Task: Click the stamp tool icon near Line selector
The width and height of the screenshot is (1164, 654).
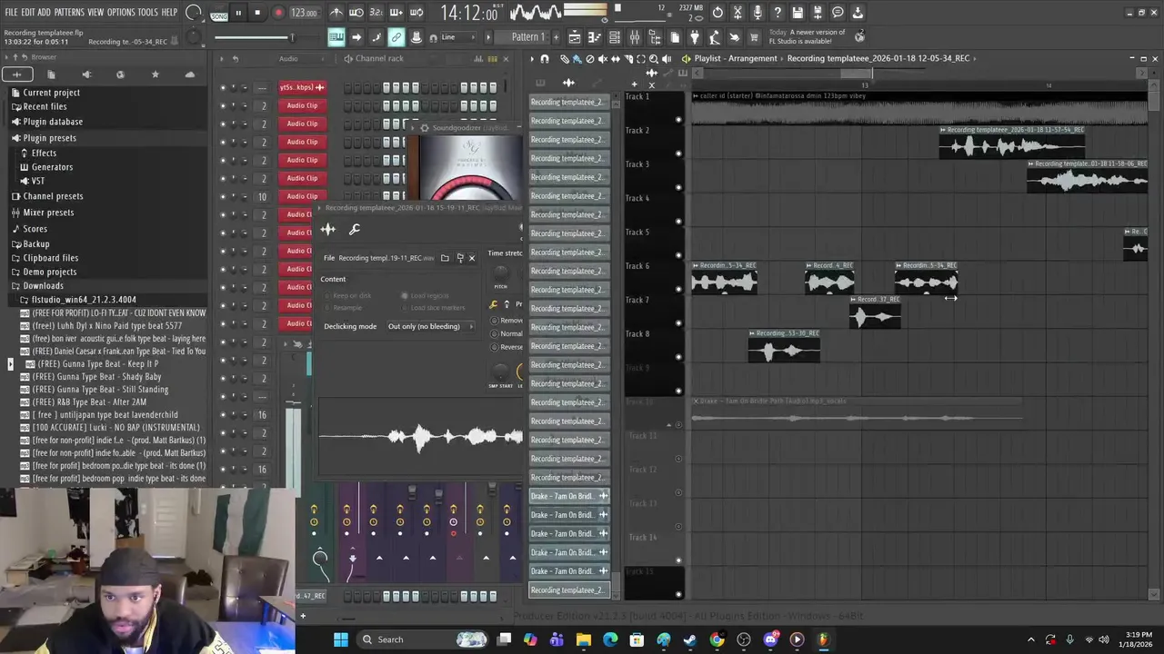Action: (416, 37)
